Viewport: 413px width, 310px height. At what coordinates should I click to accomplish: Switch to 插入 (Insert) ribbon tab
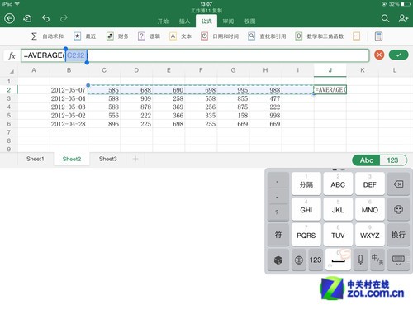coord(184,21)
